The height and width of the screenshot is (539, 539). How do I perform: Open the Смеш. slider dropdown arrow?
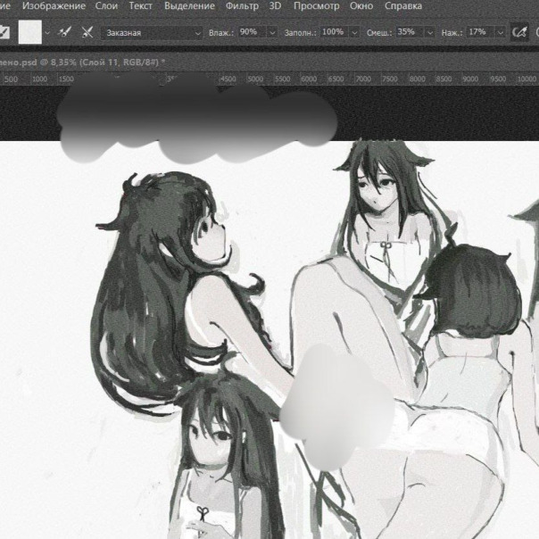(x=430, y=33)
